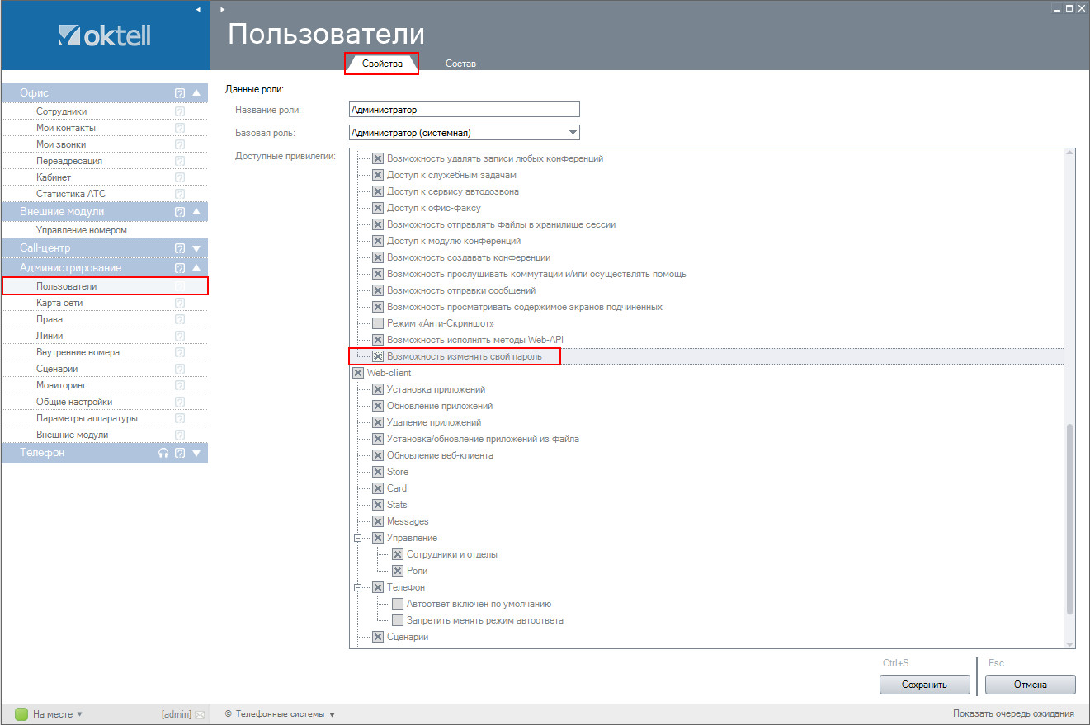The width and height of the screenshot is (1090, 725).
Task: Click the Название роли input field
Action: point(465,109)
